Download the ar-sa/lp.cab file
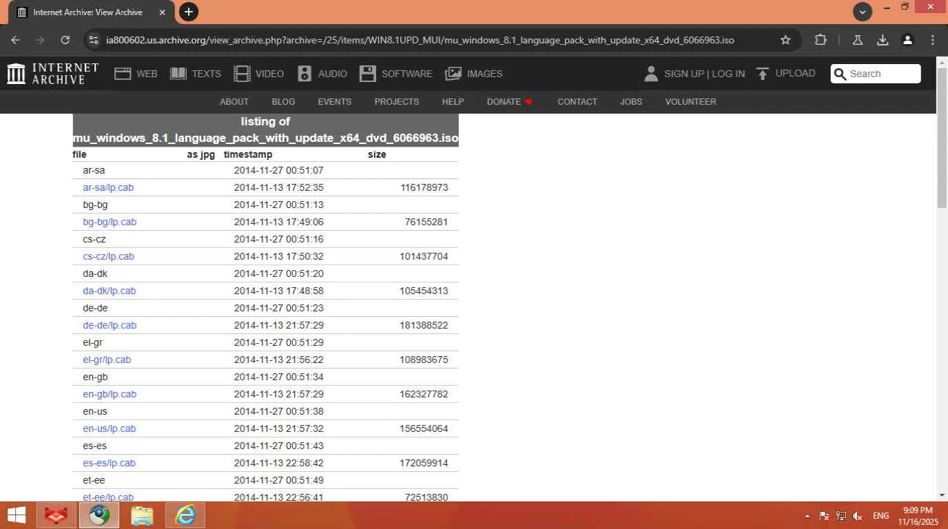This screenshot has height=529, width=948. (108, 187)
